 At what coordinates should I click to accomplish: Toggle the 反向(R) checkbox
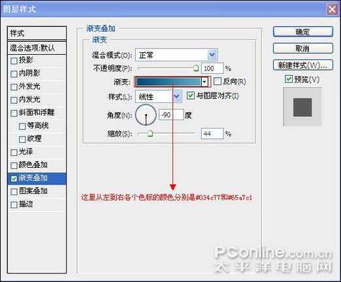(218, 82)
